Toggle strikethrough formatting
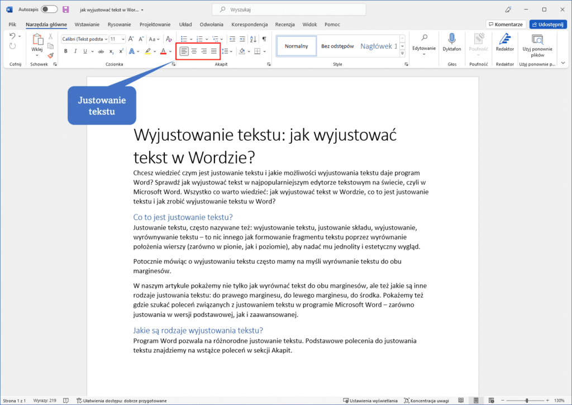Screen dimensions: 572x405 tap(101, 51)
